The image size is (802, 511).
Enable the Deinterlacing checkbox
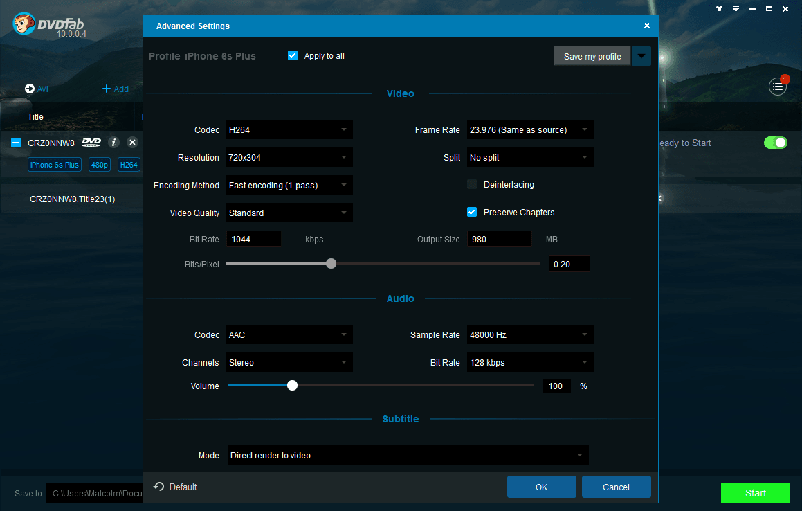tap(472, 185)
